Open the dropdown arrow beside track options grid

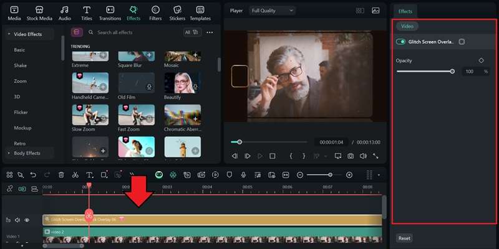(x=379, y=175)
